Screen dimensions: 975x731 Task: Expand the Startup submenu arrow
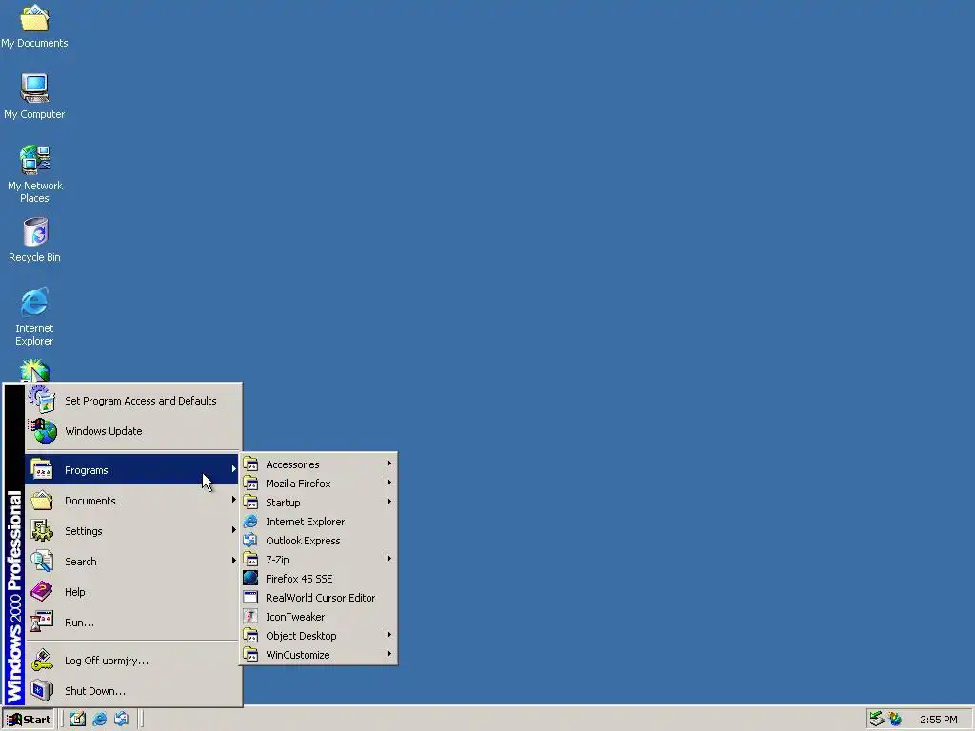(389, 501)
